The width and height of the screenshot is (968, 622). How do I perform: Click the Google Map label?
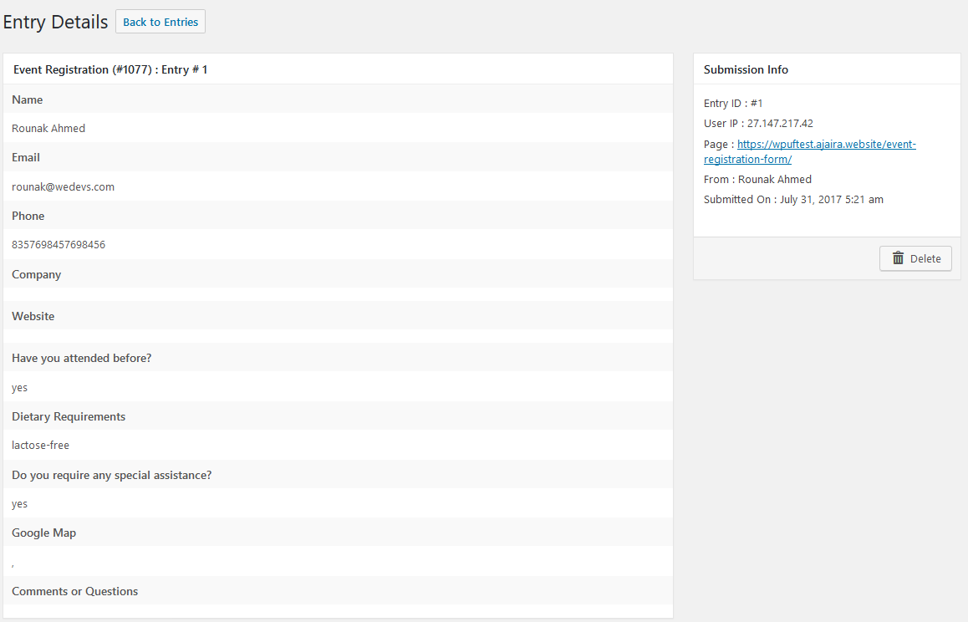[43, 533]
